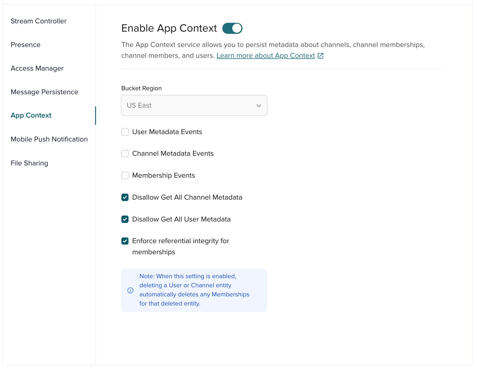Click the info icon in the blue note box
Image resolution: width=477 pixels, height=369 pixels.
130,290
